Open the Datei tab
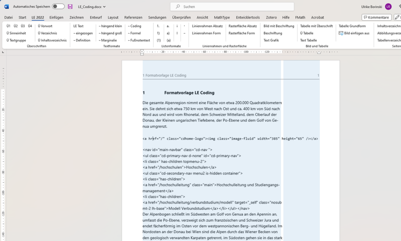 tap(9, 18)
